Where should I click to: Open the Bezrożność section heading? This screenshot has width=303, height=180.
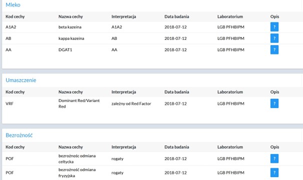tap(19, 135)
